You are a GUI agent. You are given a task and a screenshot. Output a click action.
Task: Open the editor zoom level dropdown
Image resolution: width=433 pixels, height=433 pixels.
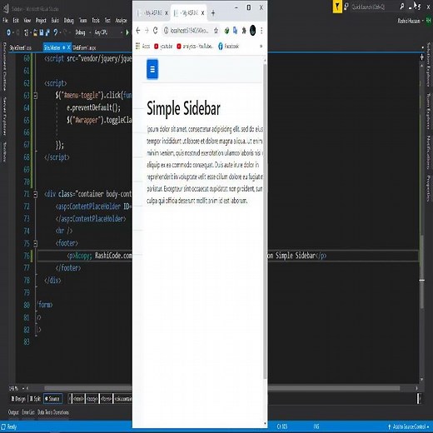point(17,388)
